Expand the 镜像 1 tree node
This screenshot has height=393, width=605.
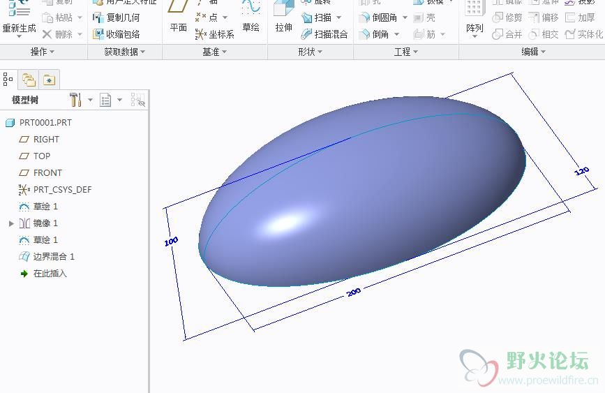tap(11, 223)
